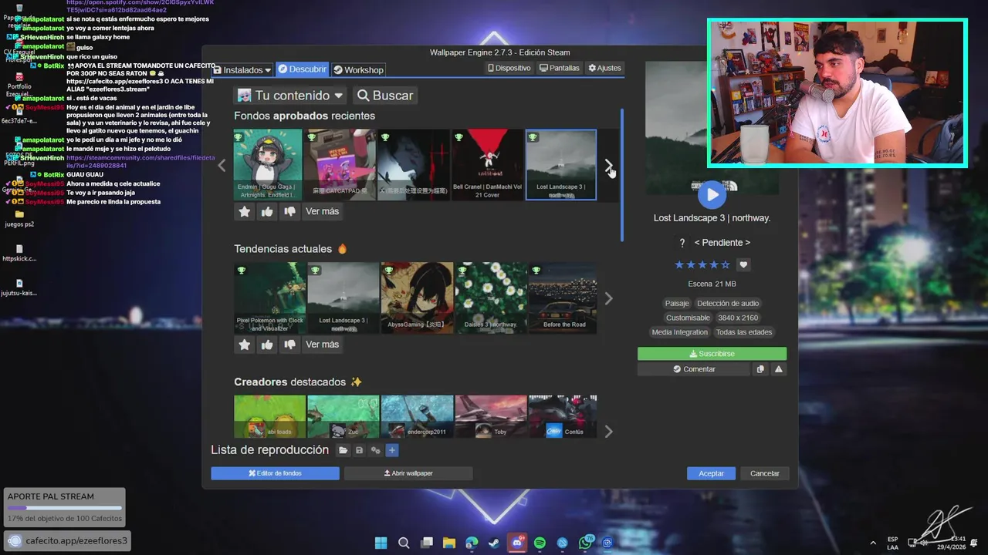The width and height of the screenshot is (988, 555).
Task: Open Steam from the taskbar
Action: pos(493,543)
